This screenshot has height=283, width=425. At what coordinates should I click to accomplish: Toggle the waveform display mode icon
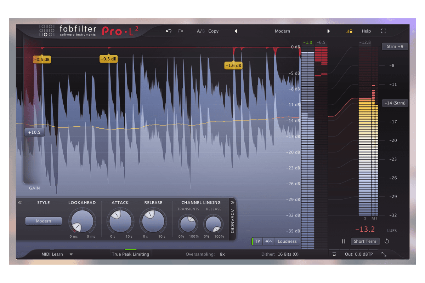tap(268, 242)
